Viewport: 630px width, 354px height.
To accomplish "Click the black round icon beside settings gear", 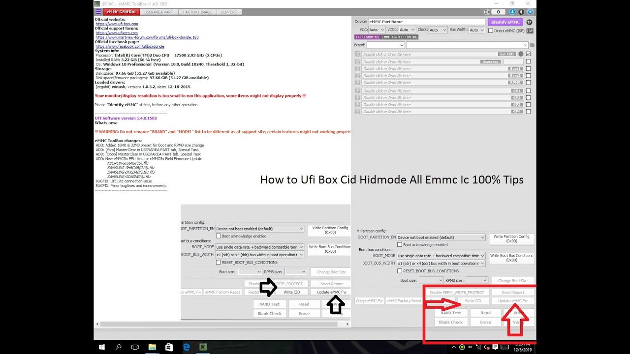I will coord(521,12).
